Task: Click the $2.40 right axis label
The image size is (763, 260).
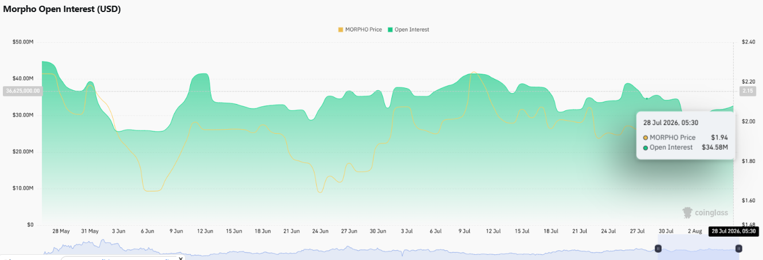Action: (x=748, y=42)
